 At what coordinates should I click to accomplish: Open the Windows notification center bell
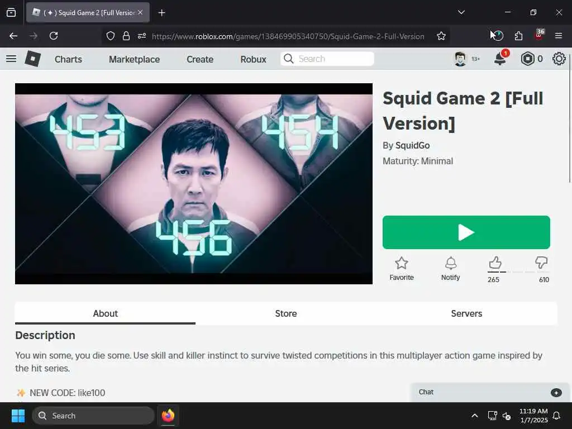coord(557,416)
